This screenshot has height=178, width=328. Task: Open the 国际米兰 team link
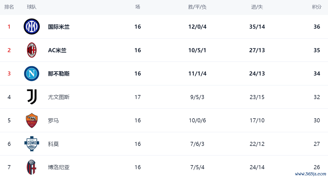coord(59,27)
